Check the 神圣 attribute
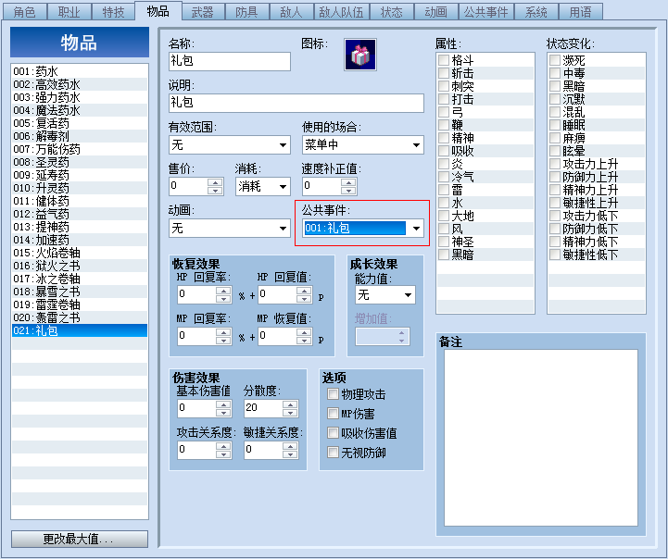668x559 pixels. tap(444, 242)
